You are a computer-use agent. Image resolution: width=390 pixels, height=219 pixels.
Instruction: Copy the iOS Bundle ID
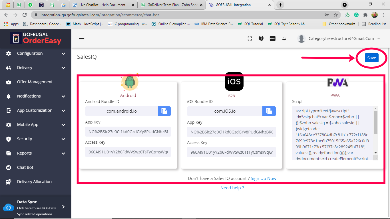[x=269, y=111]
